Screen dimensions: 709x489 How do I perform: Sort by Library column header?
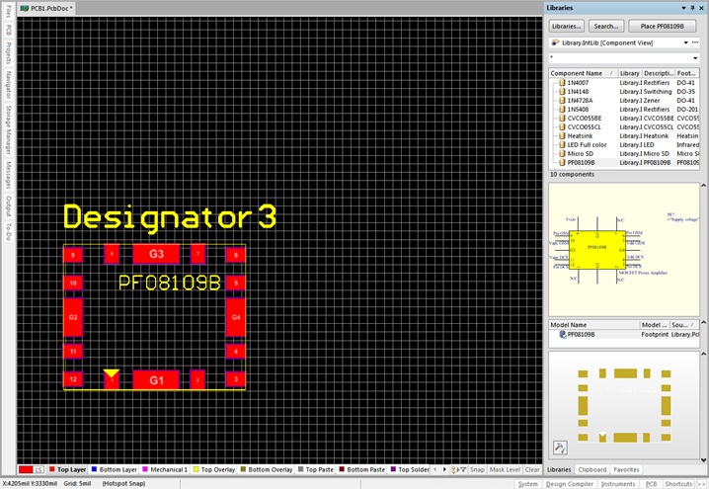629,73
